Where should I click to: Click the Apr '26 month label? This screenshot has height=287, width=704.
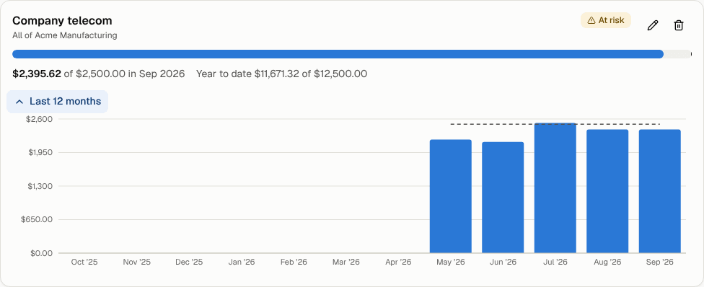(398, 262)
